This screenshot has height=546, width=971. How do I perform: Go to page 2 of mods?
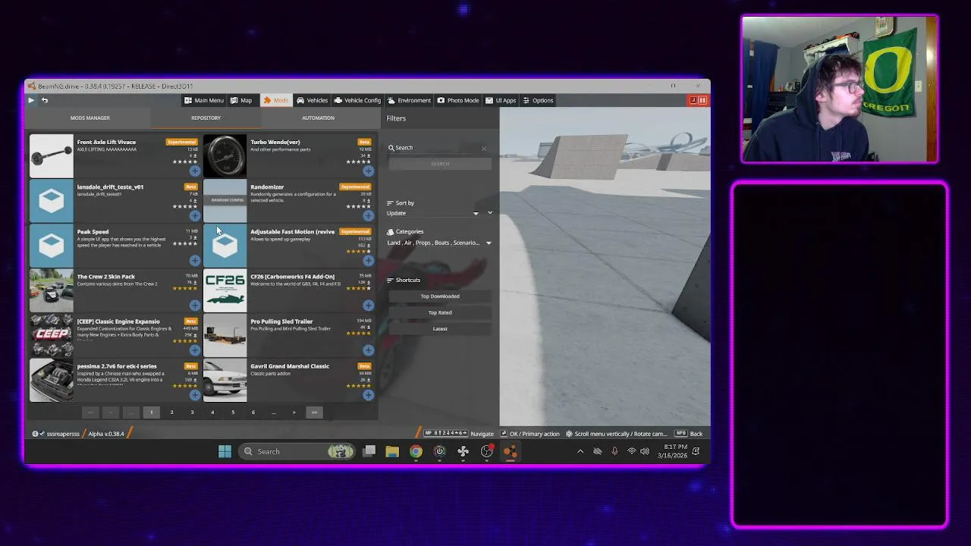171,413
